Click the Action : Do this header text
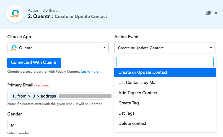Image resolution: width=223 pixels, height=137 pixels. click(44, 10)
